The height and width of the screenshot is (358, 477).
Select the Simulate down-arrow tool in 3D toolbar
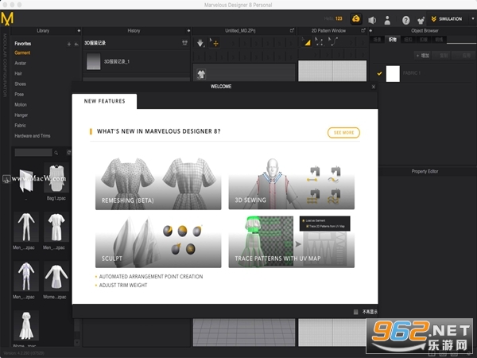pyautogui.click(x=200, y=43)
